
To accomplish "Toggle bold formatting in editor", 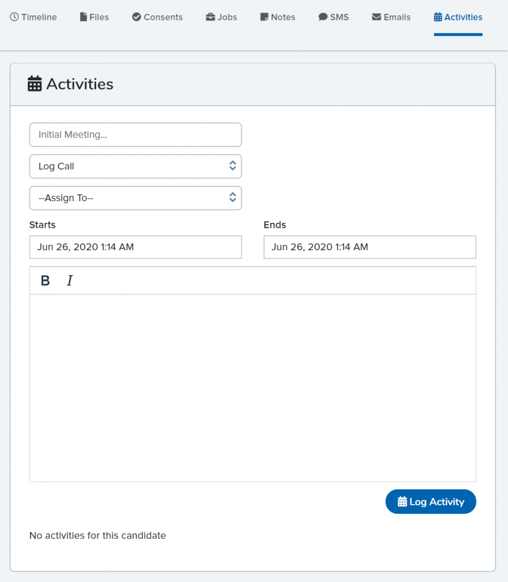I will click(x=45, y=281).
